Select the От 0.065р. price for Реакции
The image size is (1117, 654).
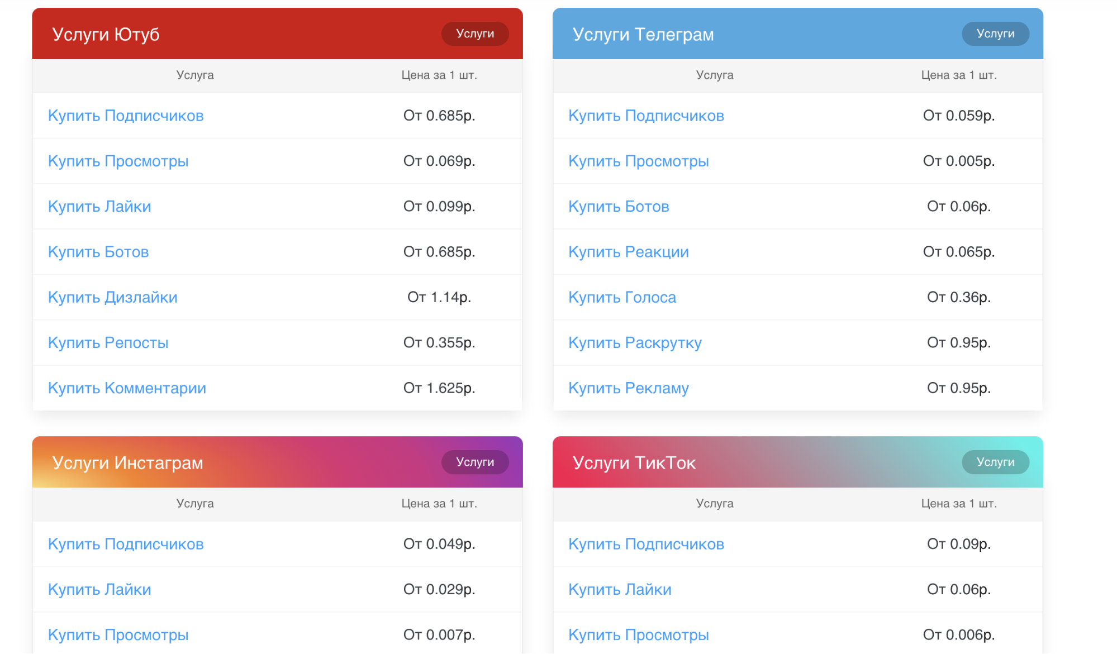(x=959, y=252)
